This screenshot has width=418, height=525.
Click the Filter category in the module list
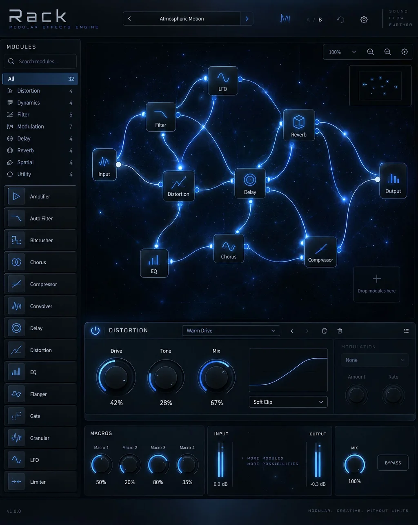40,114
